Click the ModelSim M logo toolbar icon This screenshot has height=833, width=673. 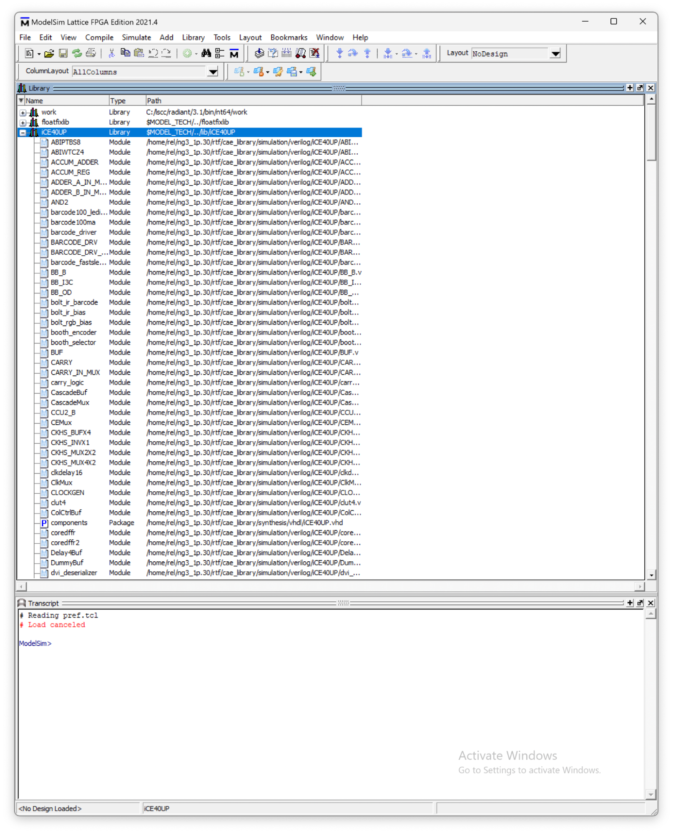click(234, 53)
